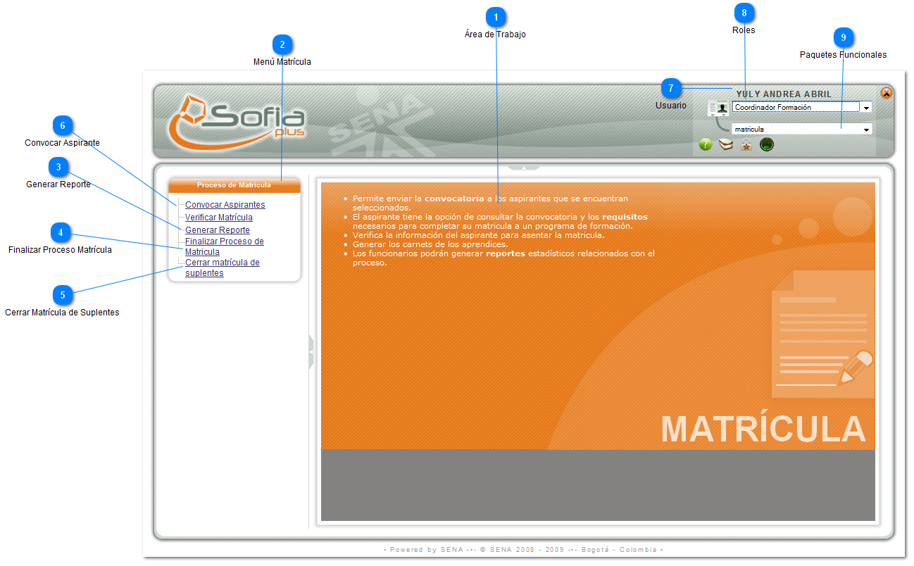
Task: Click the YULY ANDREA ABRIL user name
Action: click(x=784, y=94)
